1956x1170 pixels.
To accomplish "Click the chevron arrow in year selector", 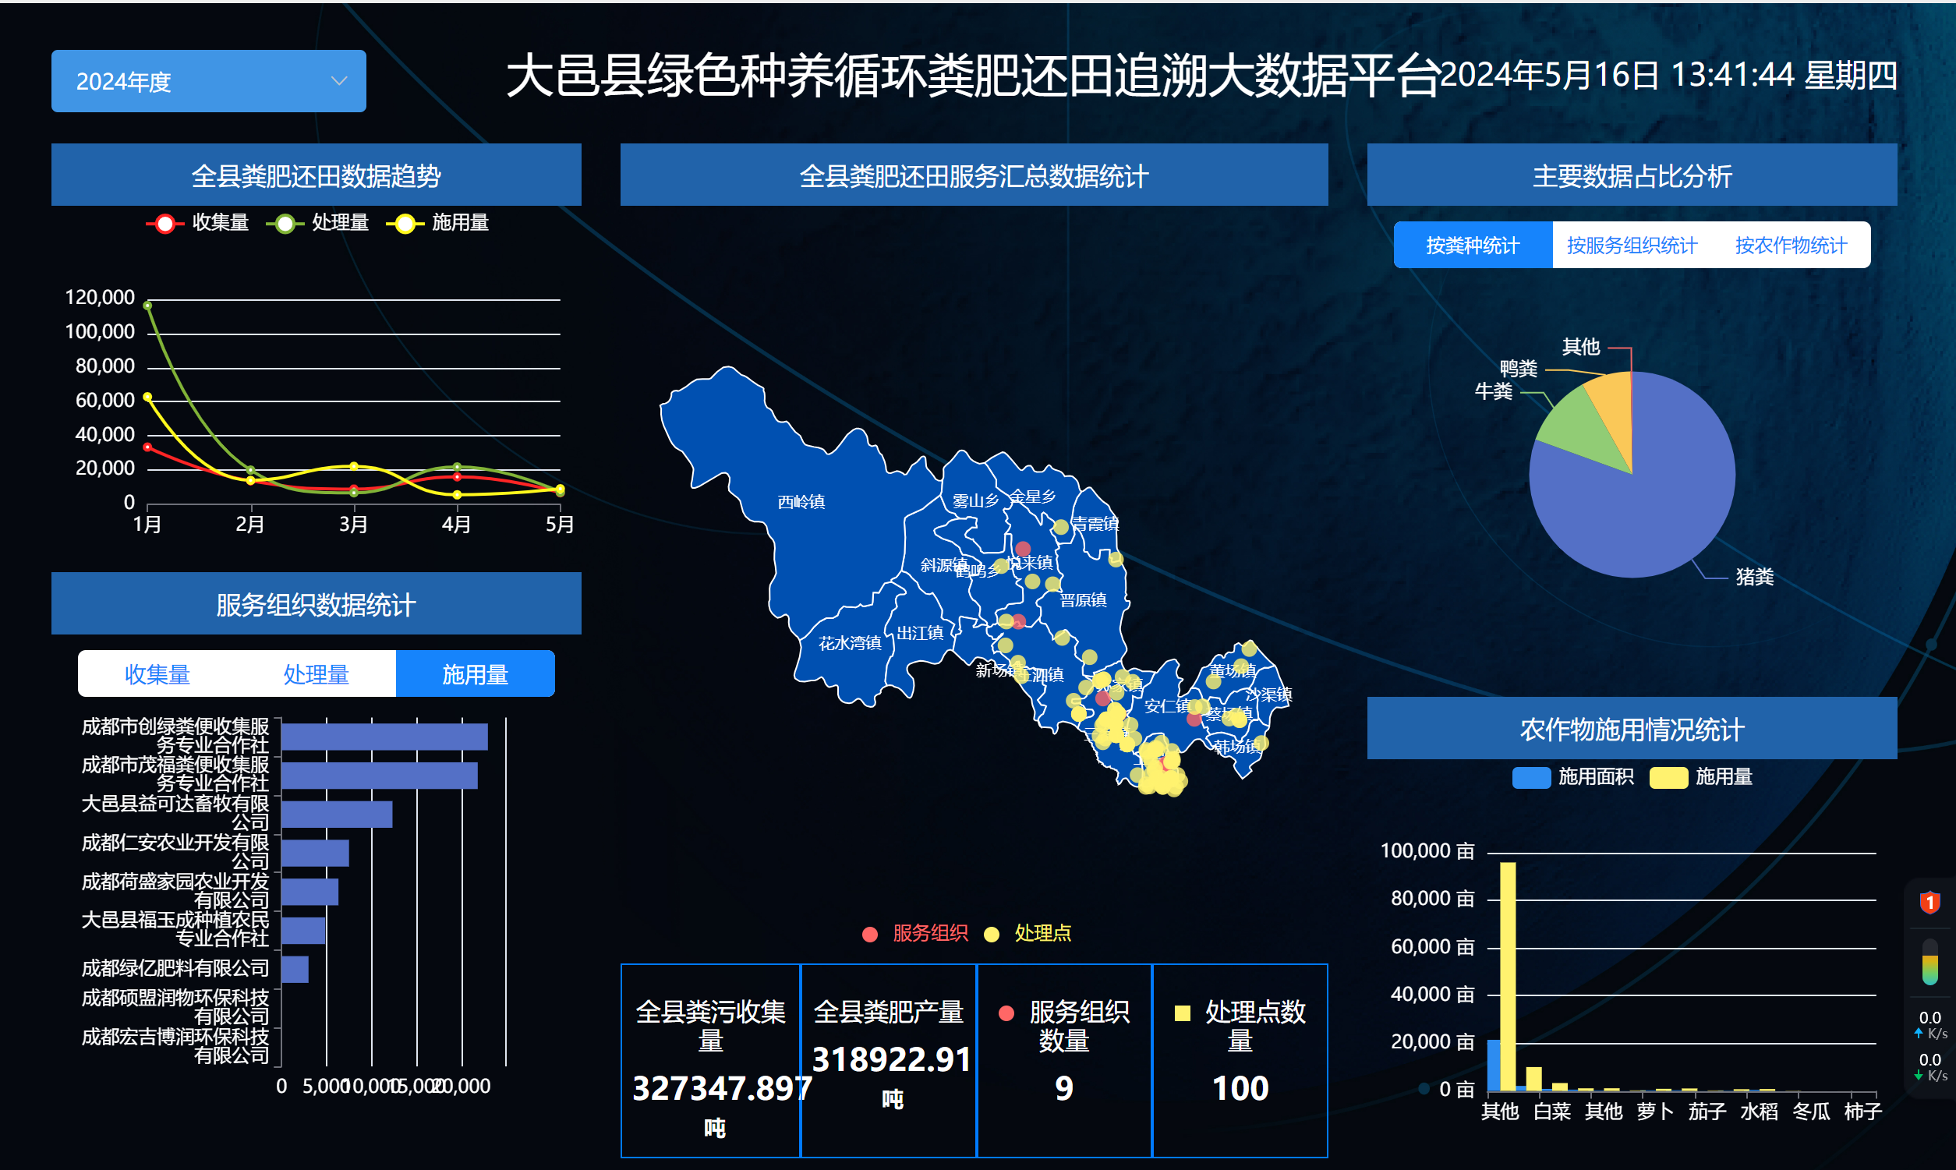I will (x=339, y=80).
